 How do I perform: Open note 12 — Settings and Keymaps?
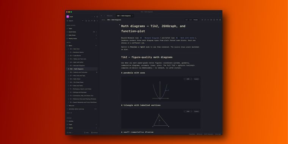[82, 92]
